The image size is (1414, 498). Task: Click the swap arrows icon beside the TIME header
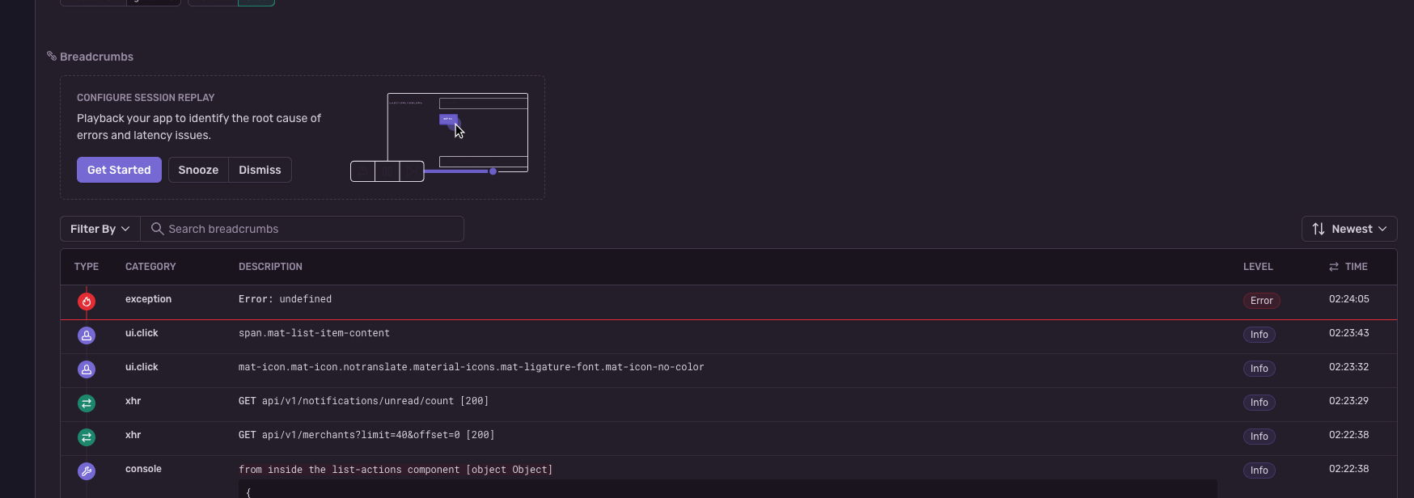[1334, 266]
